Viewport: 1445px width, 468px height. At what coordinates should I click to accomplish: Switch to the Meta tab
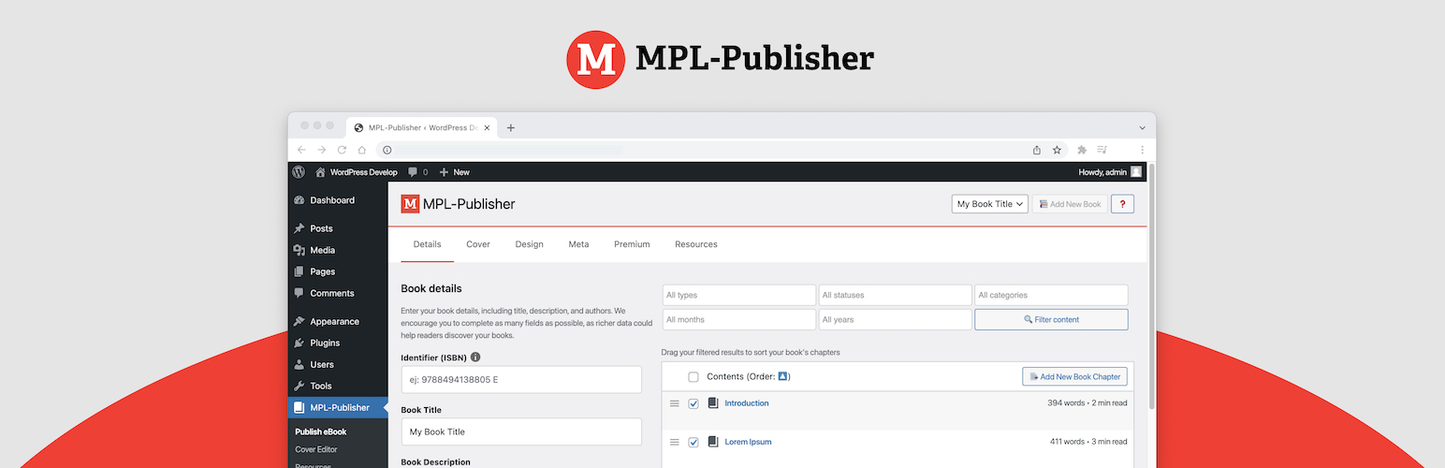click(578, 244)
